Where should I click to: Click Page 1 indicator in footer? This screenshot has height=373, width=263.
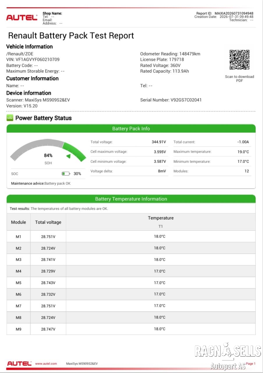click(250, 364)
